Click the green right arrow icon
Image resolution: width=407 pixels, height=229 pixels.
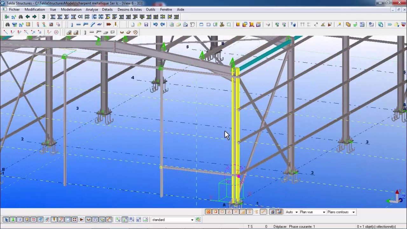tap(34, 17)
